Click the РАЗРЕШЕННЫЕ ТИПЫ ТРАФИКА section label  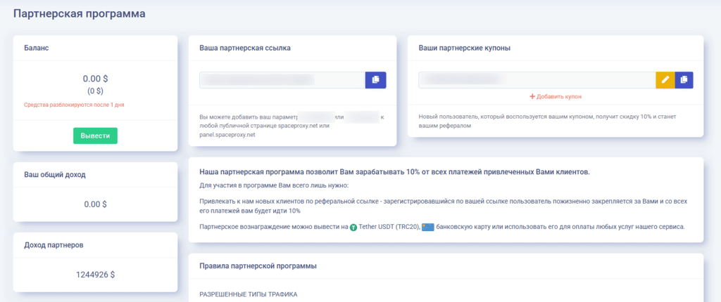(x=249, y=294)
